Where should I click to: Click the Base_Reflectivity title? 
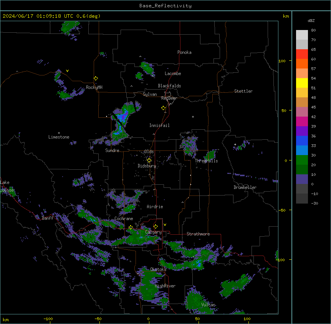[165, 6]
